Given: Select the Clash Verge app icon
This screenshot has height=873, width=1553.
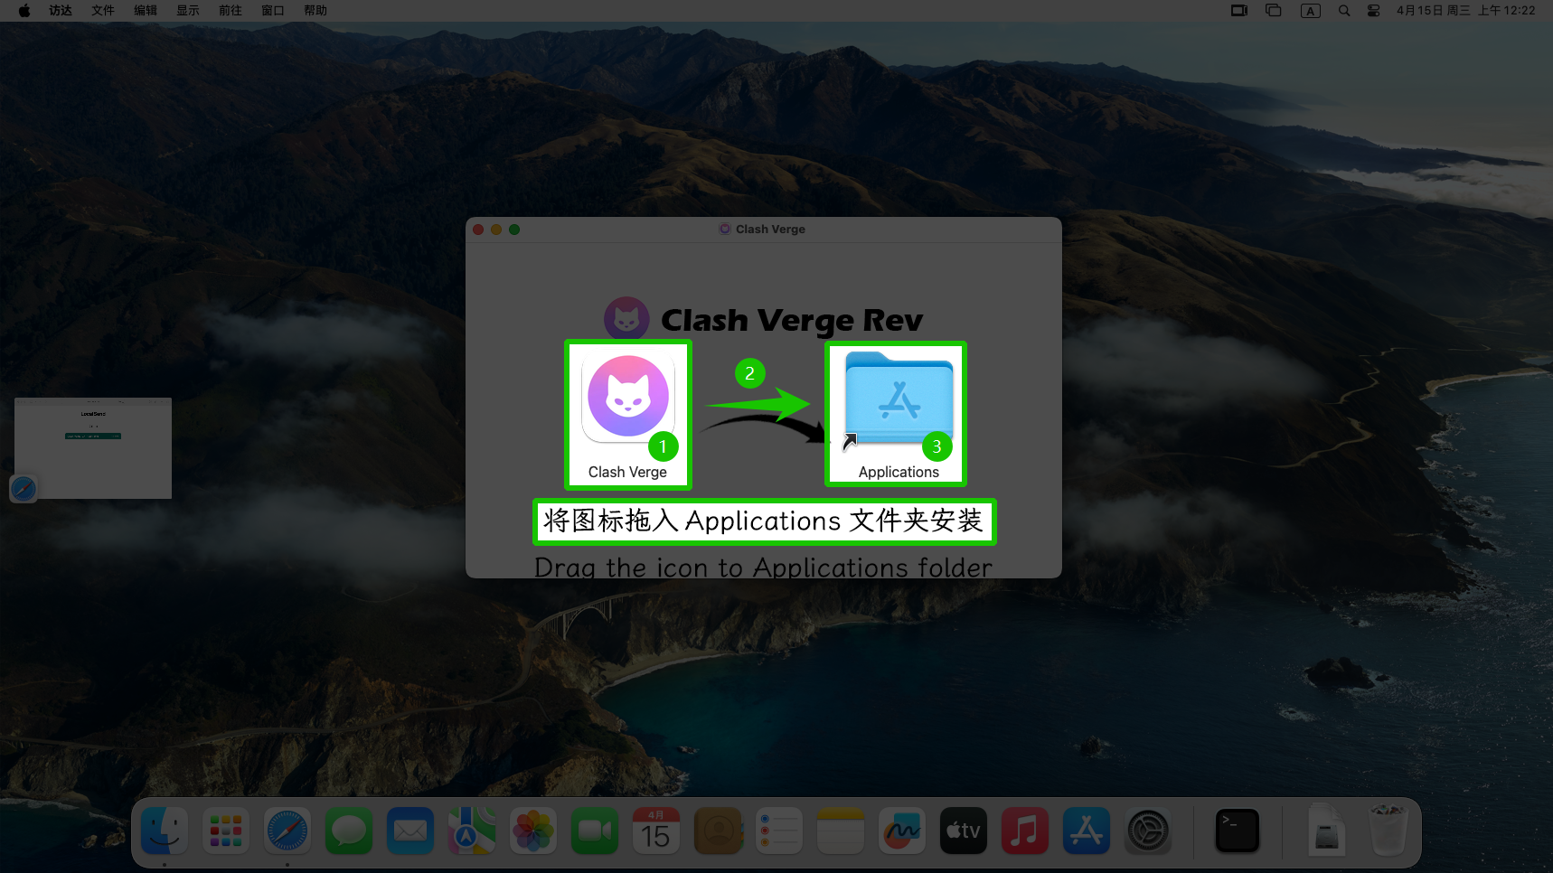Looking at the screenshot, I should [628, 399].
